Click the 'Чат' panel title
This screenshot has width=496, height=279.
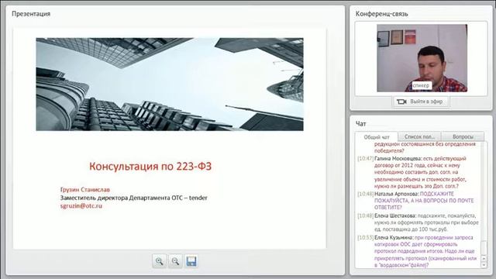pos(360,124)
